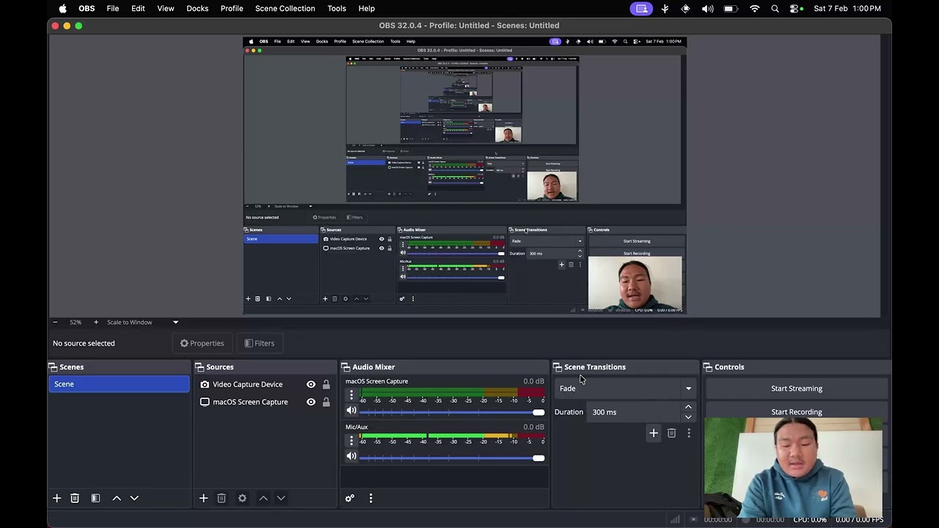Select macOS Screen Capture source row
Viewport: 939px width, 528px height.
(265, 402)
